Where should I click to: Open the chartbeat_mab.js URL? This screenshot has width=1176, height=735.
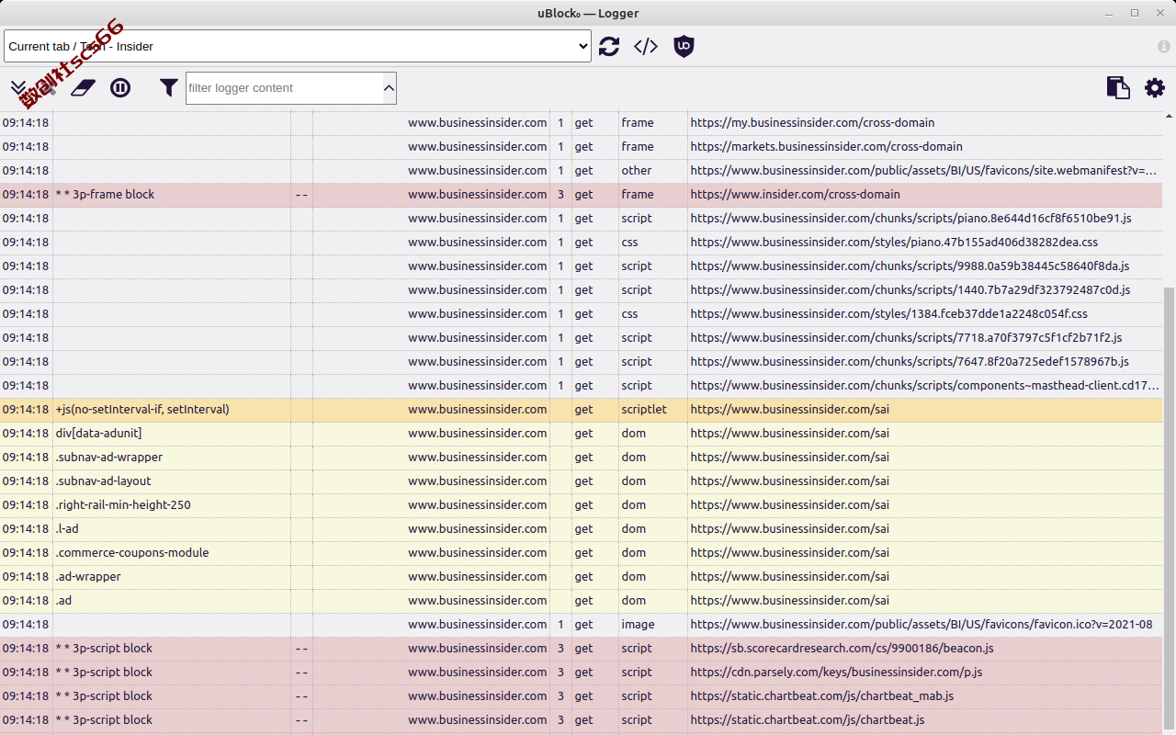[x=822, y=696]
